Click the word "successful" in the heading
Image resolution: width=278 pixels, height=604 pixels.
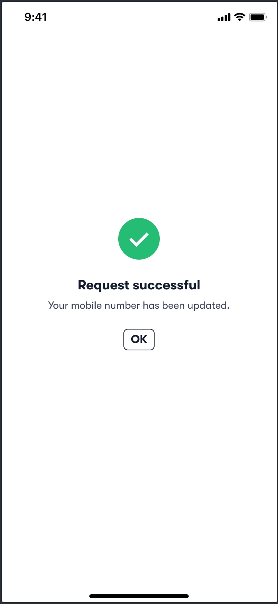coord(166,285)
